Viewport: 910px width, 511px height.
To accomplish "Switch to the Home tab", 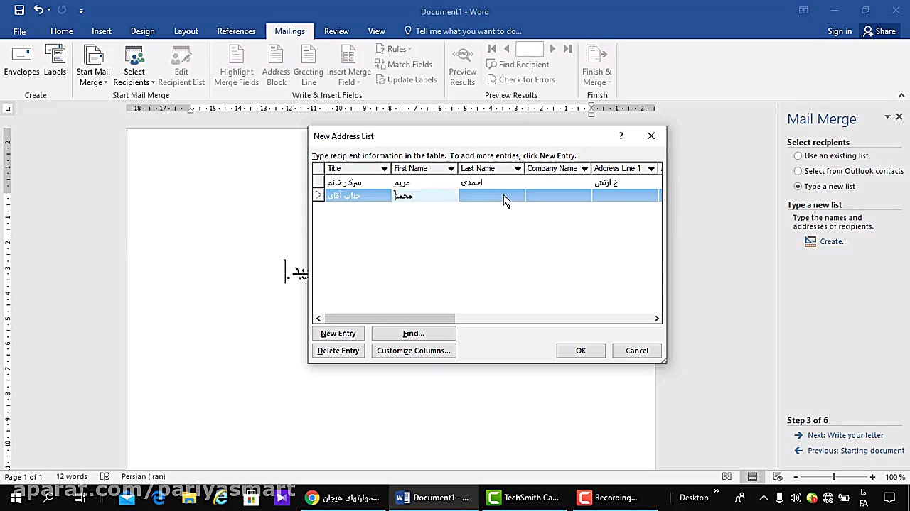I will (61, 31).
